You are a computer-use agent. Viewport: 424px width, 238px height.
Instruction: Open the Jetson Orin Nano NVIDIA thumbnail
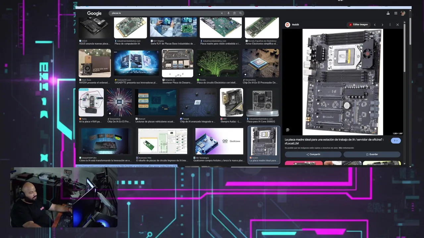click(95, 63)
